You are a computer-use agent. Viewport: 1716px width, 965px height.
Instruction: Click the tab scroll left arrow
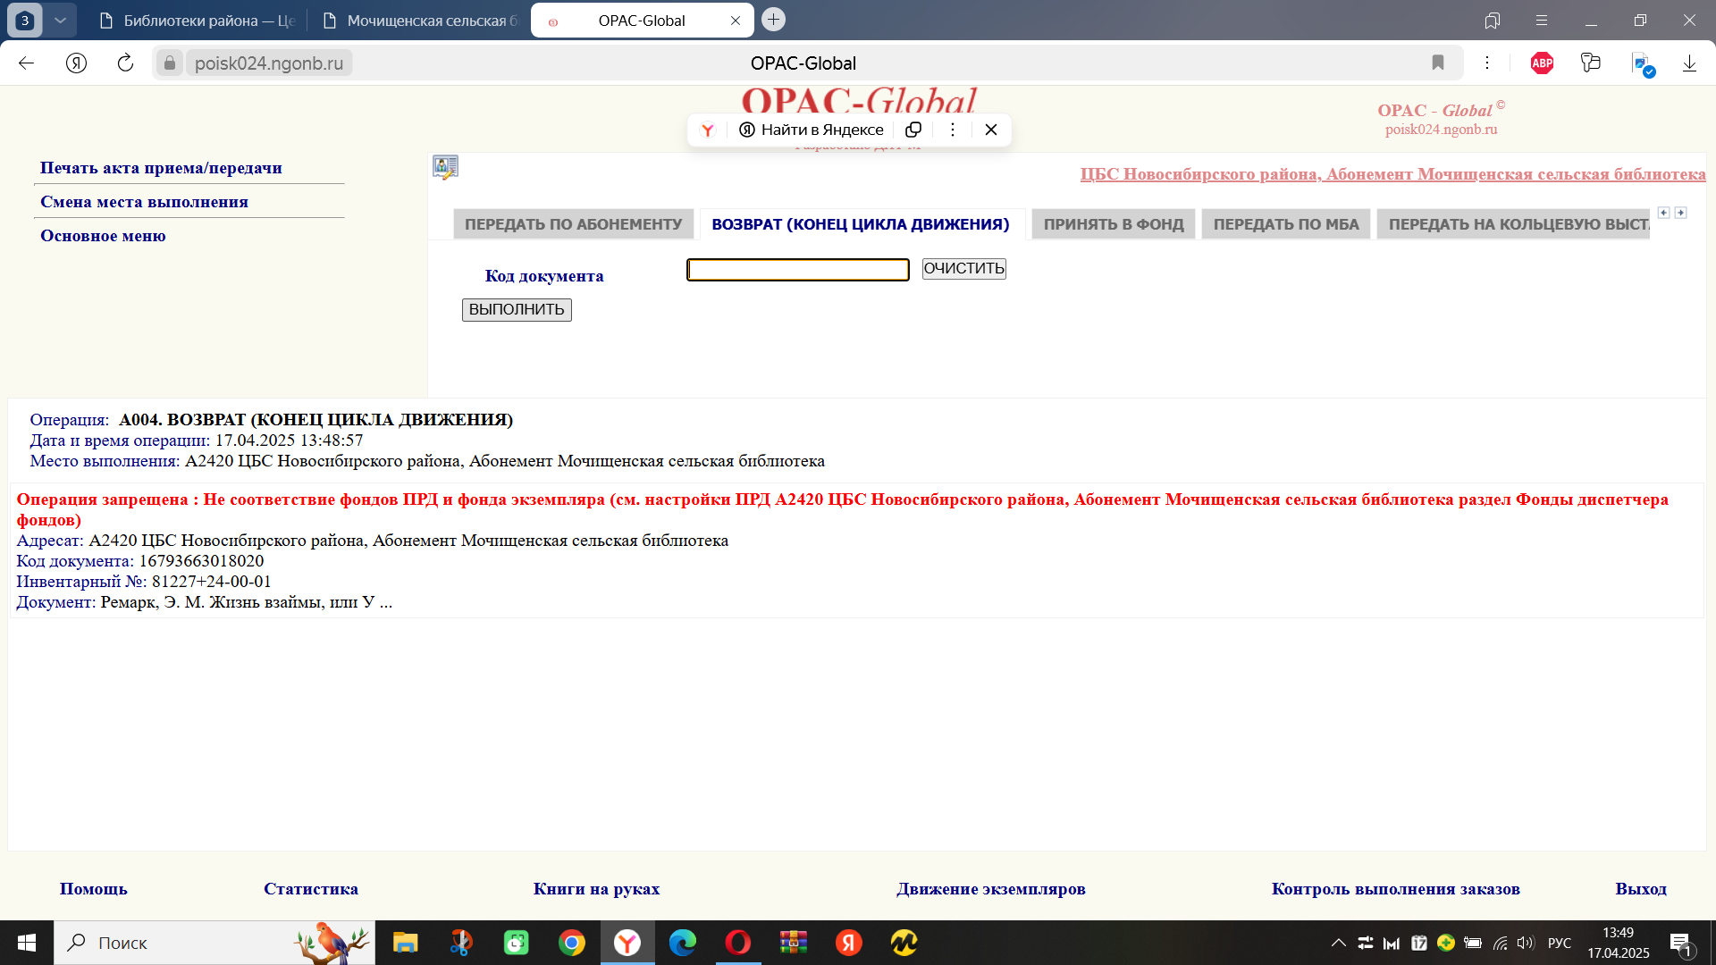pos(1663,213)
